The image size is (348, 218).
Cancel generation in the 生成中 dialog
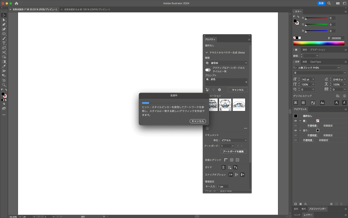tap(198, 121)
